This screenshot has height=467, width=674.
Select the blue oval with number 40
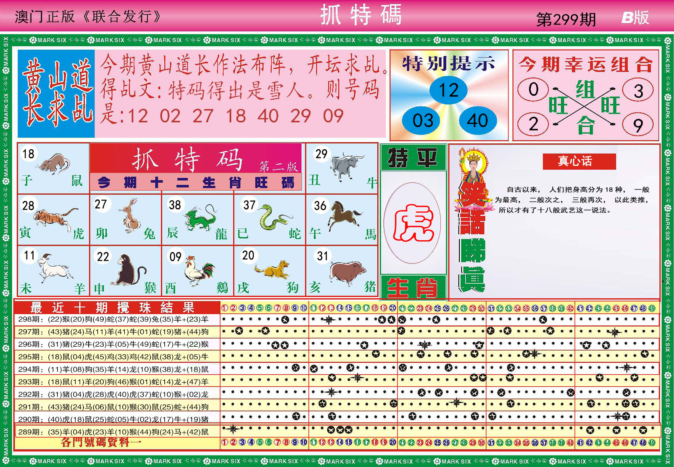477,120
